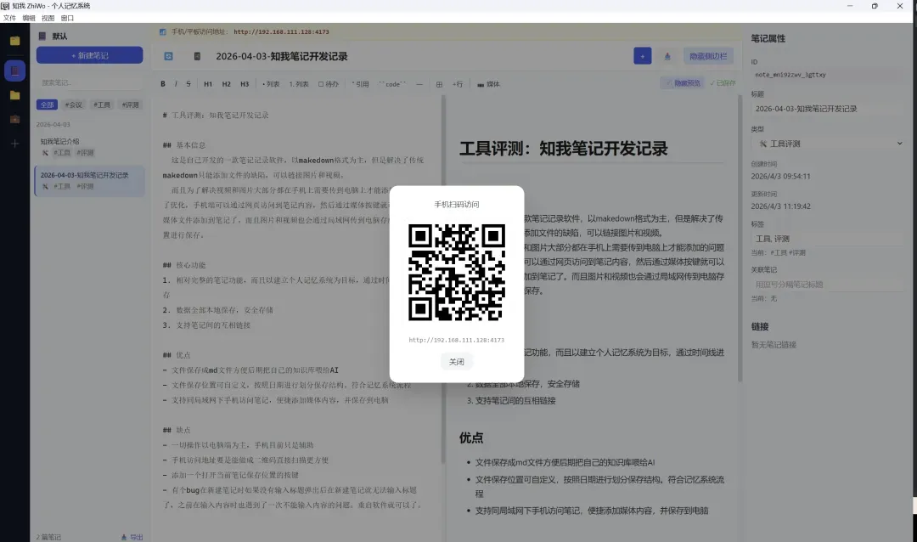Select the 全部 tag filter
917x542 pixels.
coord(47,104)
